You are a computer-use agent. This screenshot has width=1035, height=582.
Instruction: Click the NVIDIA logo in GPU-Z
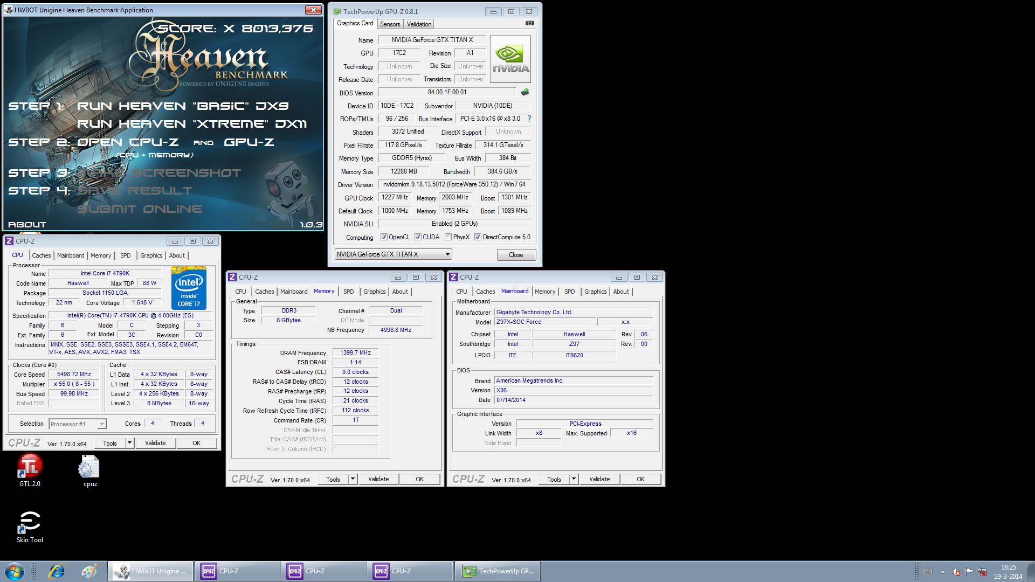click(510, 59)
